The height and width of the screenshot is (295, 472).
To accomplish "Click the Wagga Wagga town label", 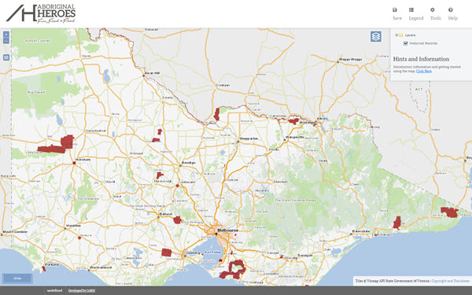I will click(x=351, y=60).
